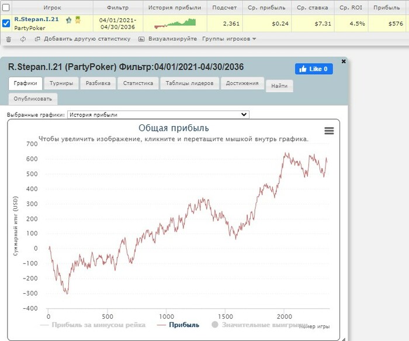This screenshot has width=409, height=341.
Task: Toggle the Значительные выигрыши legend item
Action: [x=259, y=325]
